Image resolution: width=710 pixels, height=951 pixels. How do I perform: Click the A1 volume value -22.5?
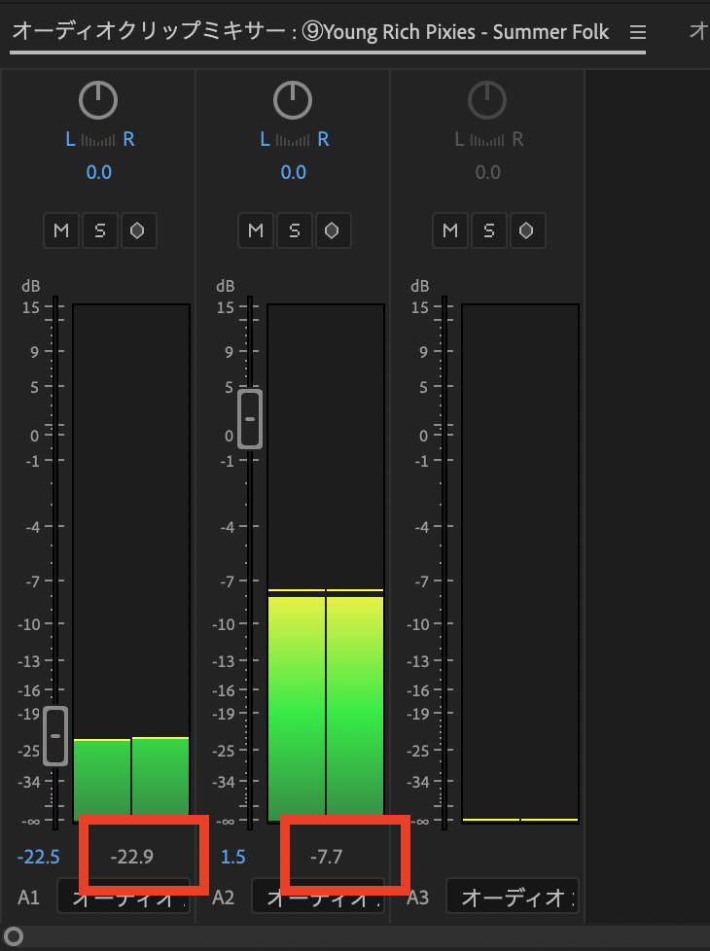coord(39,857)
